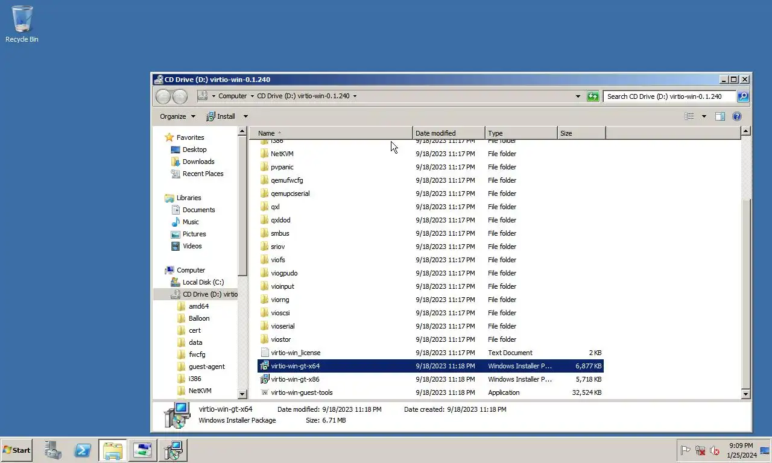
Task: Click the search magnifier icon
Action: [743, 96]
